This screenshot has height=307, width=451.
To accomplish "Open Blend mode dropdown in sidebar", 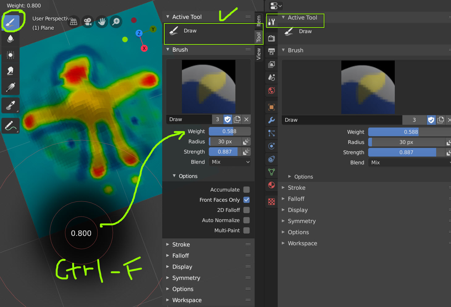I will 230,162.
